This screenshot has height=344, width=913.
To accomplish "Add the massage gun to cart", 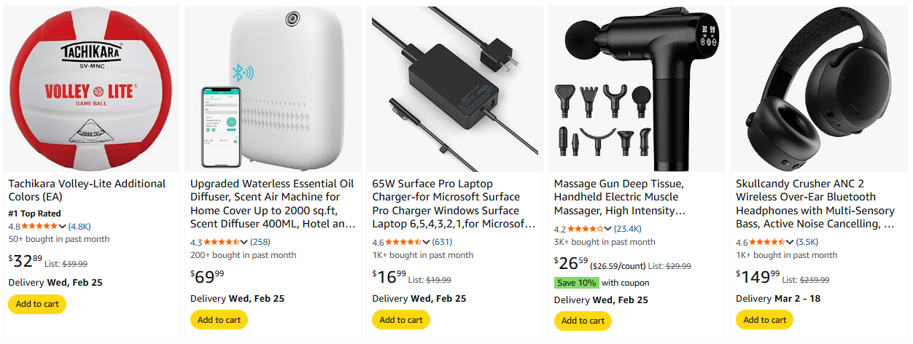I will 583,321.
